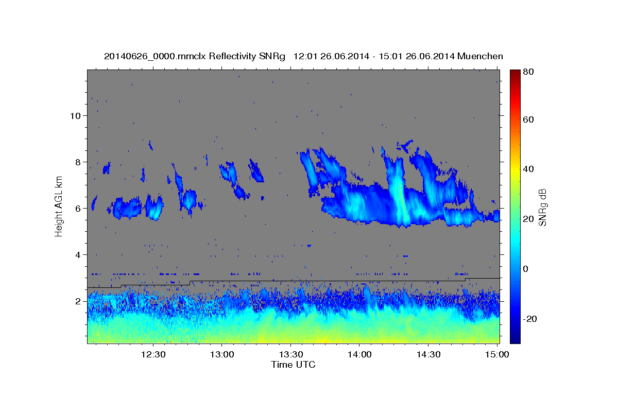
Task: Click the plot title text starting with 20140626_0000.mmclx
Action: pyautogui.click(x=303, y=56)
